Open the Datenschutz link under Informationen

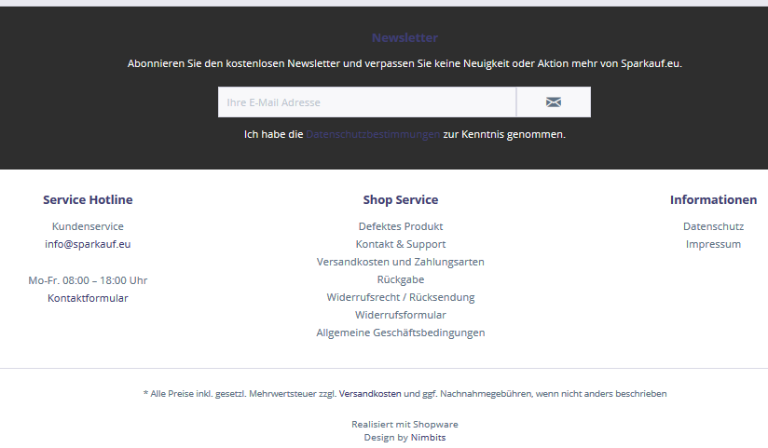click(713, 226)
